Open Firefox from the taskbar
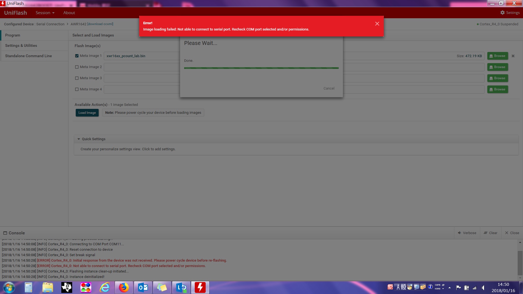The image size is (523, 294). (124, 287)
